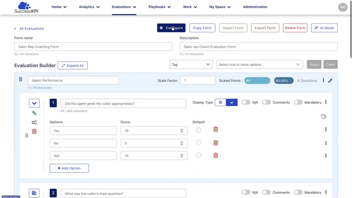Image resolution: width=352 pixels, height=198 pixels.
Task: Click Expand All in Evaluation Builder
Action: coord(73,66)
